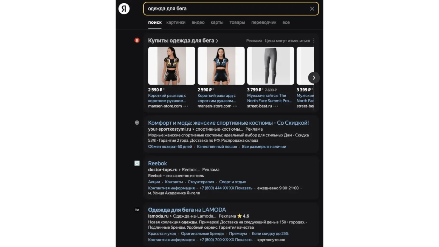Open the Yandex logo home icon
439x247 pixels.
click(124, 9)
